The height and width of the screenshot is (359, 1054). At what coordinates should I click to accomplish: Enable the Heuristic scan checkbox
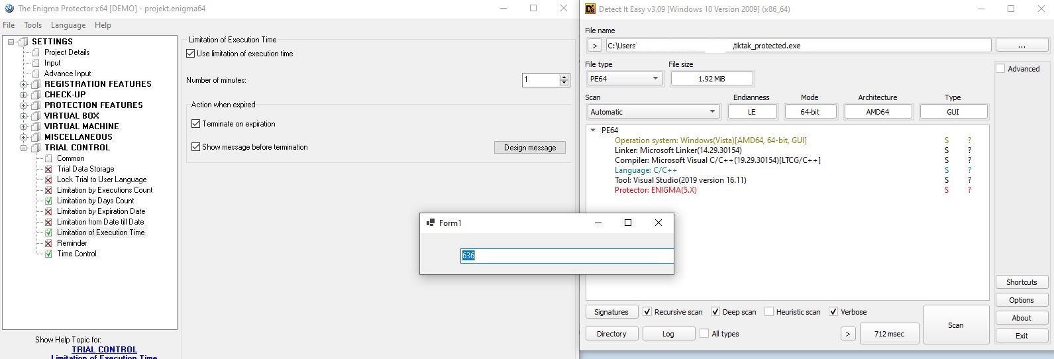pos(769,312)
